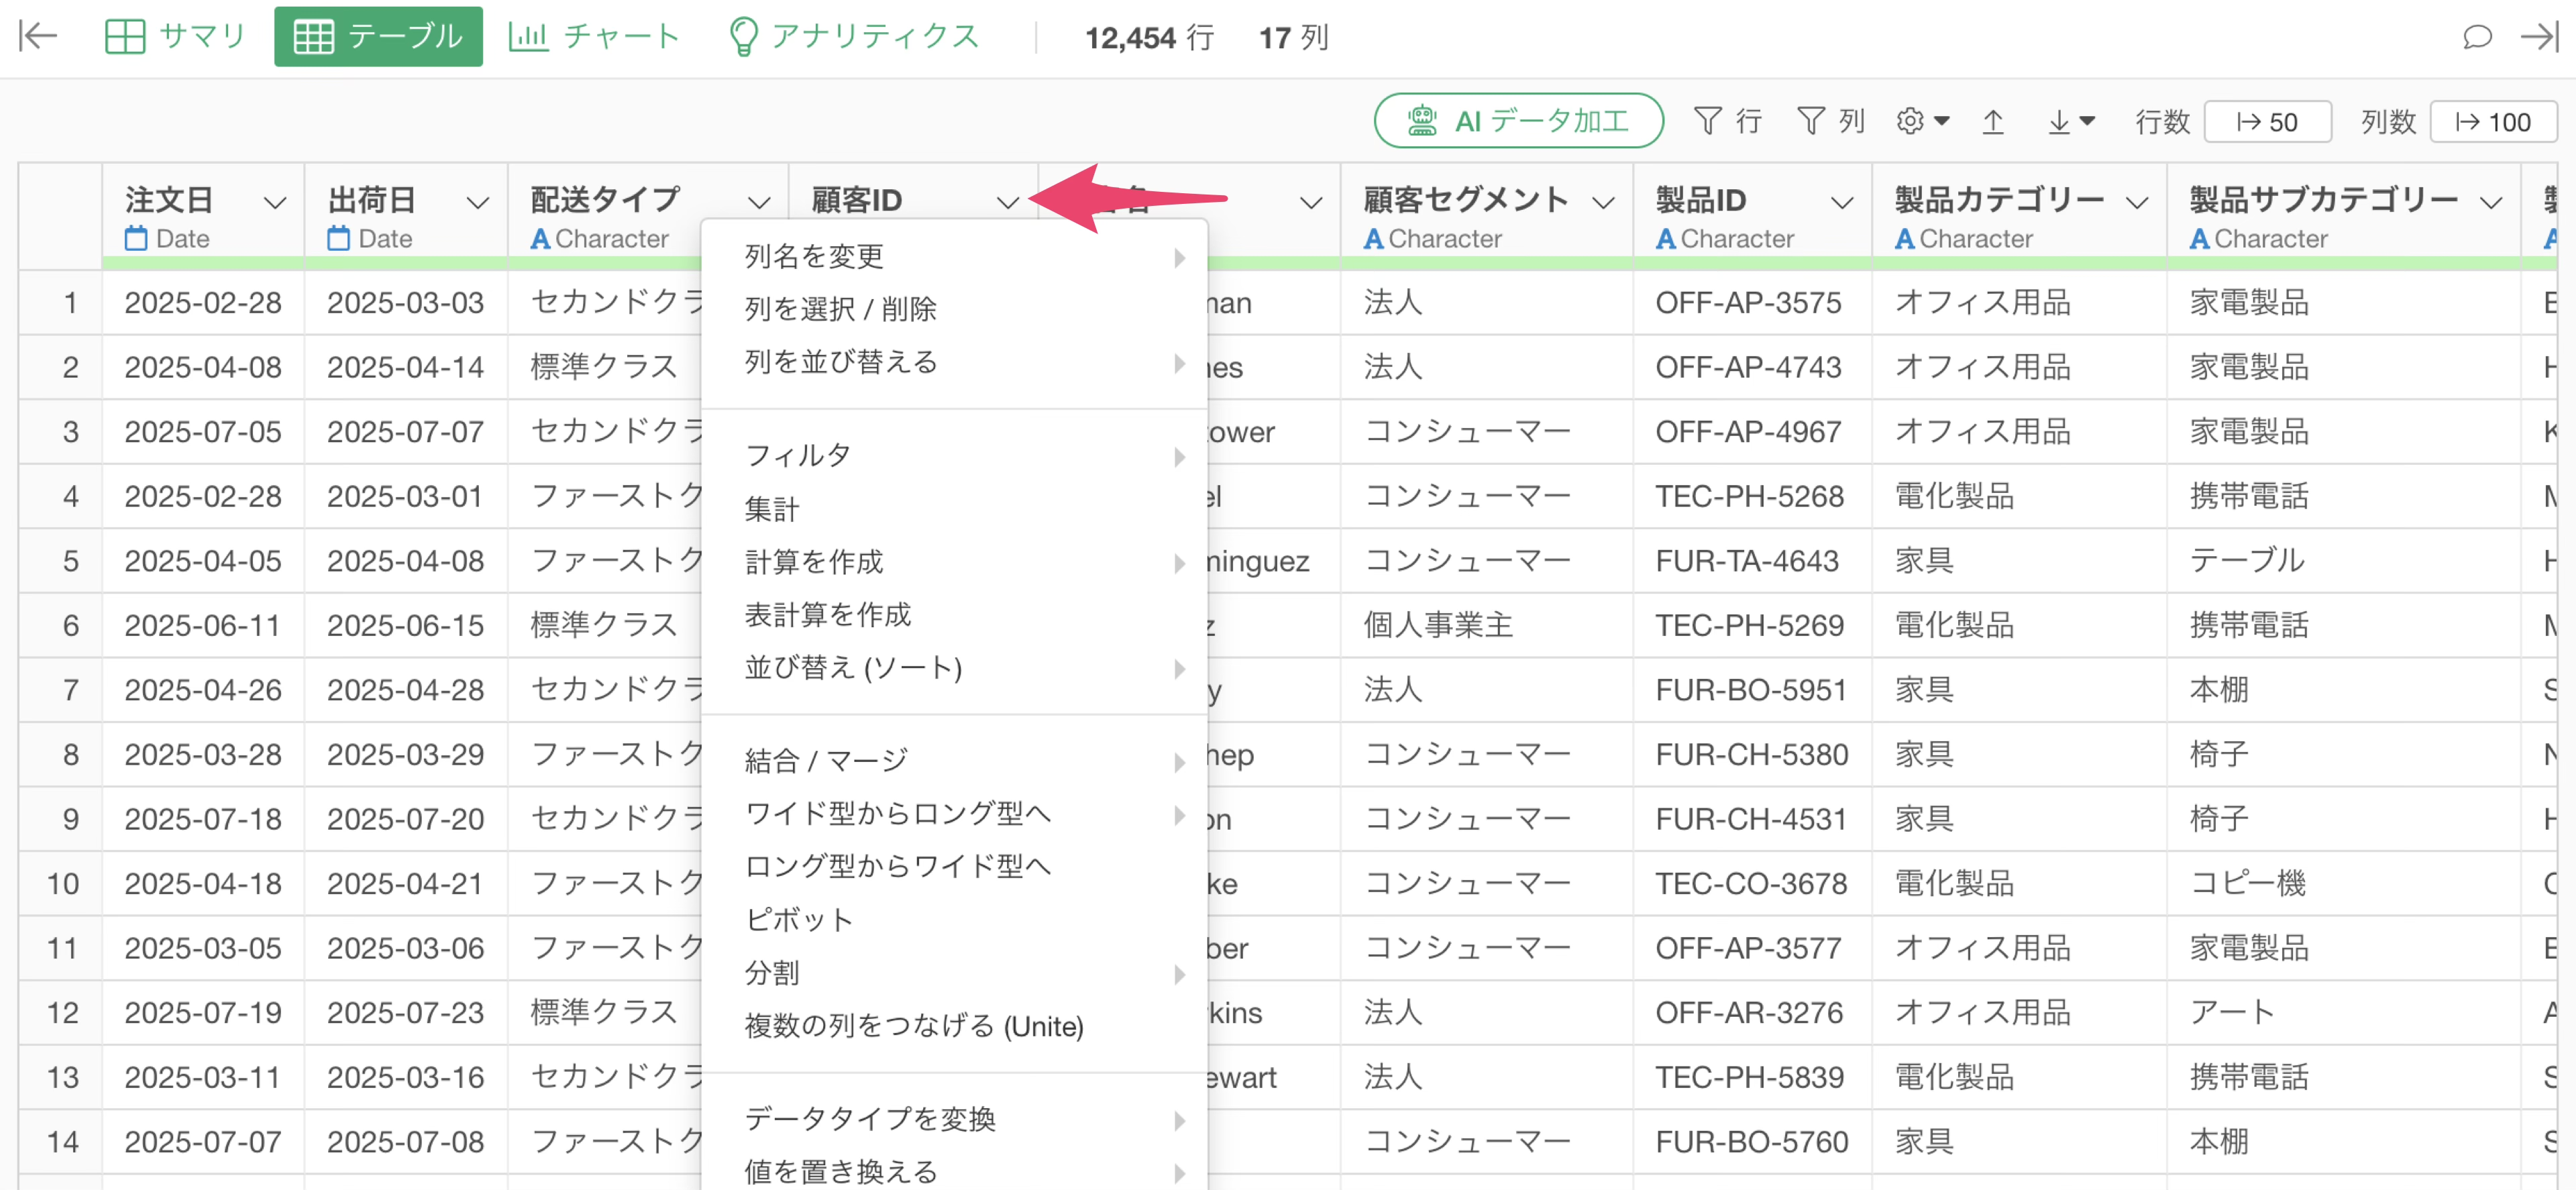The image size is (2576, 1190).
Task: Click FUR-BO-5951 cell in row 7
Action: point(1752,690)
